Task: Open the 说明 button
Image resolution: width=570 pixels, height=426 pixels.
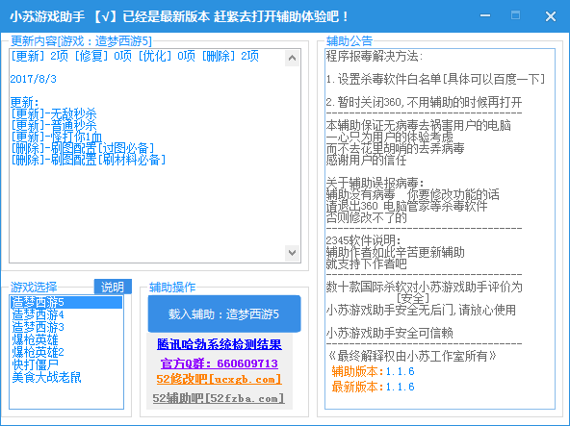Action: 113,287
